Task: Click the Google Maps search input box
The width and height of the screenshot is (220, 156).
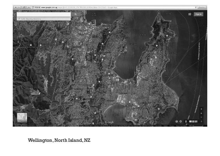Action: tap(44, 14)
